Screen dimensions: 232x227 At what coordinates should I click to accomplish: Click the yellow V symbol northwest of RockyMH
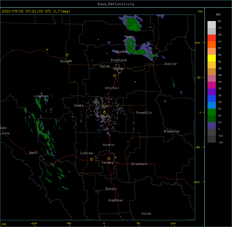click(47, 50)
